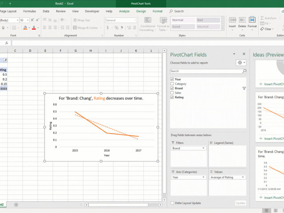Open PivotChart Fields gear tools menu
Viewport: 284px width, 213px height.
(241, 63)
